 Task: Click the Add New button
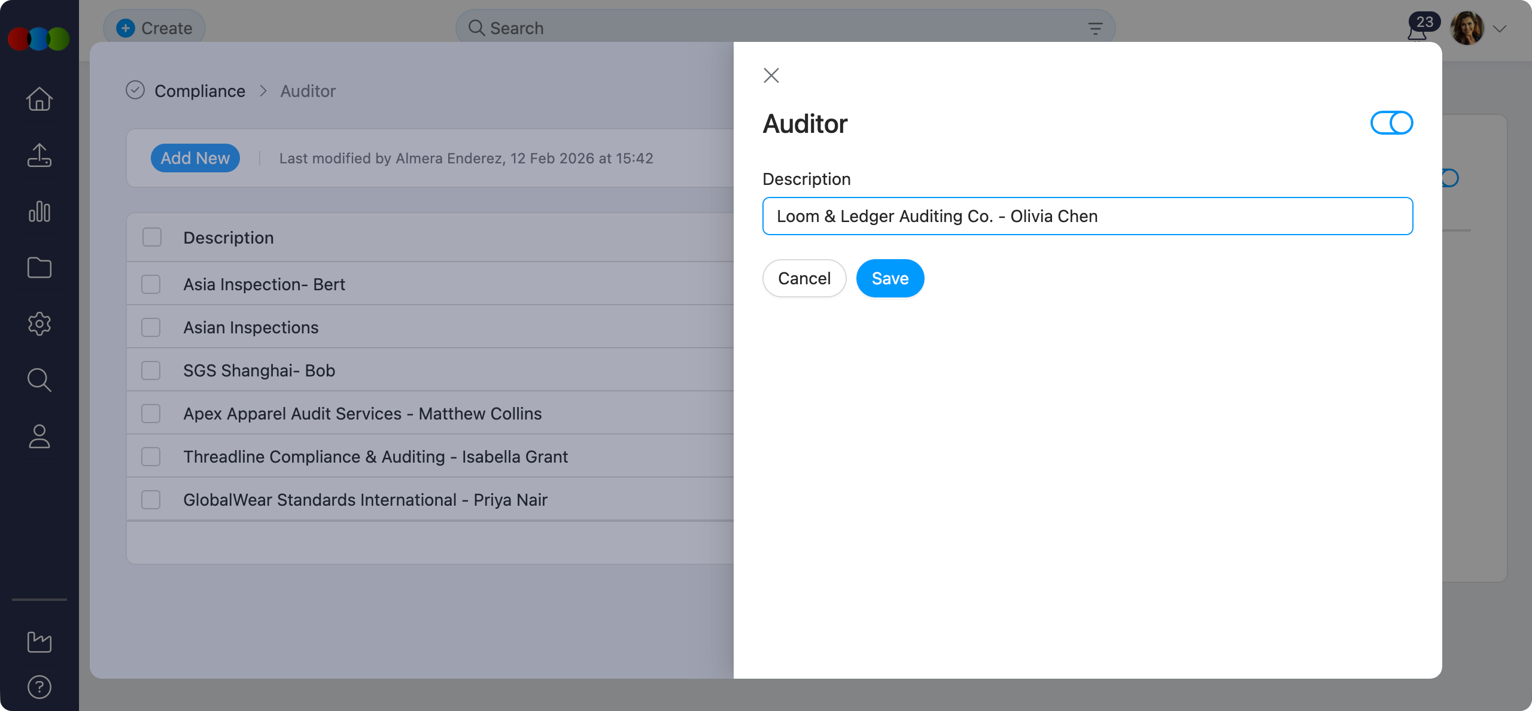[x=195, y=157]
